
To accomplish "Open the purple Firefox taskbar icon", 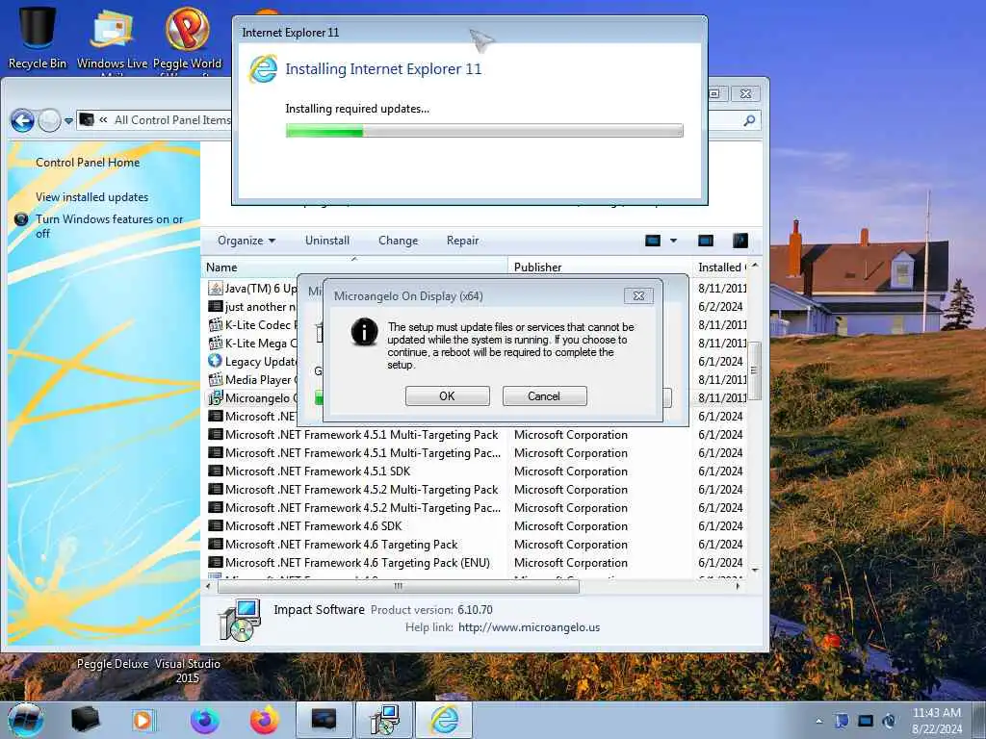I will (x=205, y=720).
